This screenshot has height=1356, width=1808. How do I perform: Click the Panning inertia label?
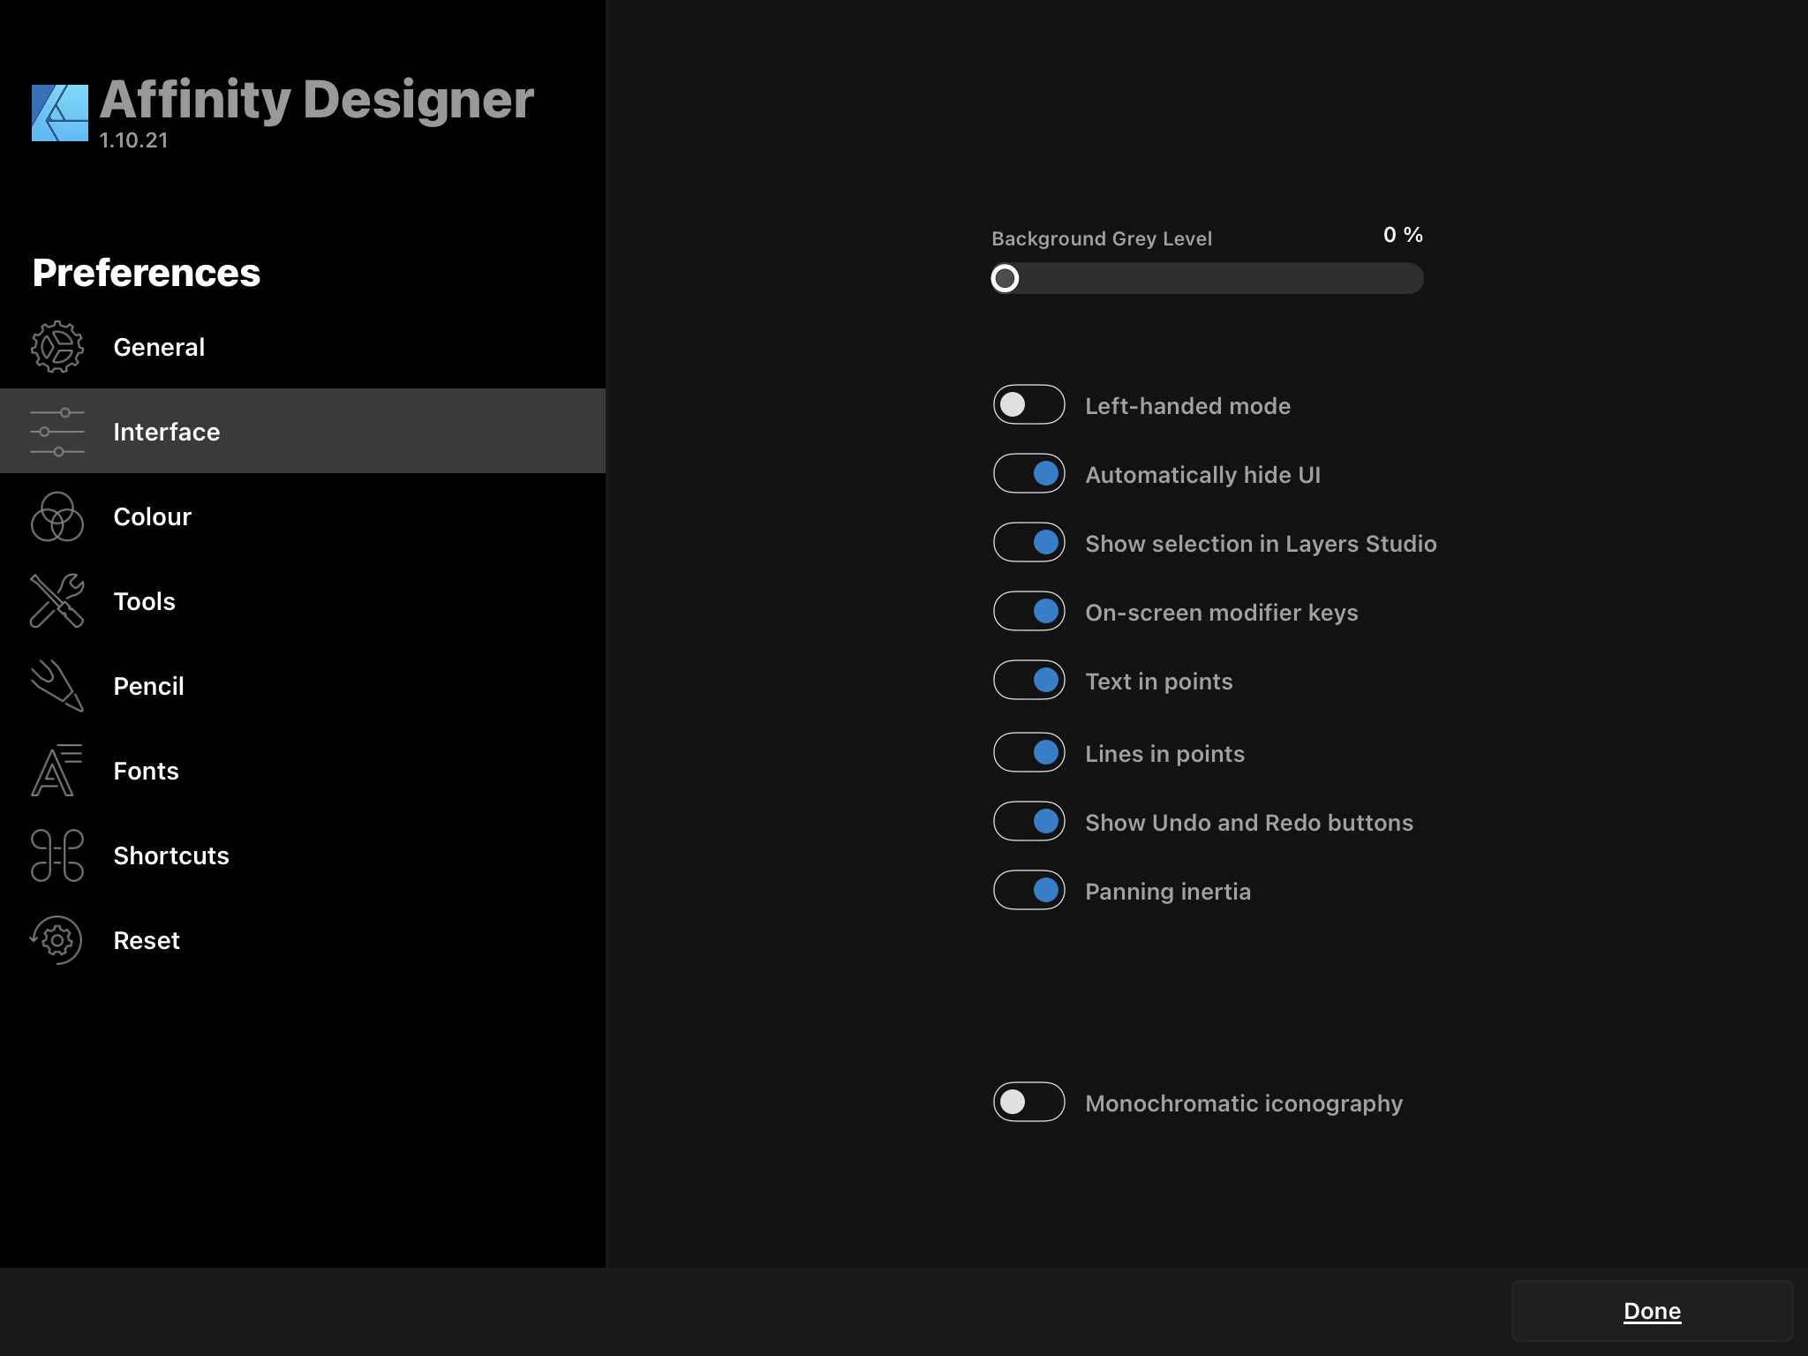[x=1168, y=892]
